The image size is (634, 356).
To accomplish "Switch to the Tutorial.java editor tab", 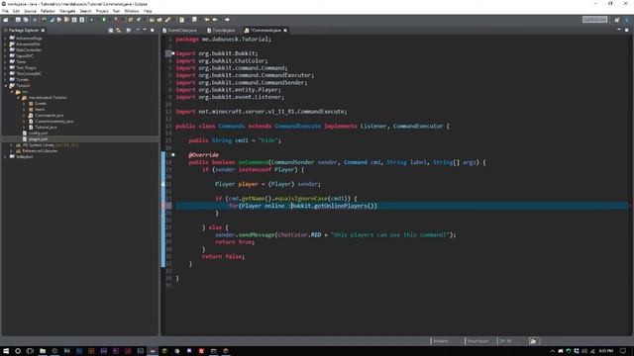I will coord(221,31).
